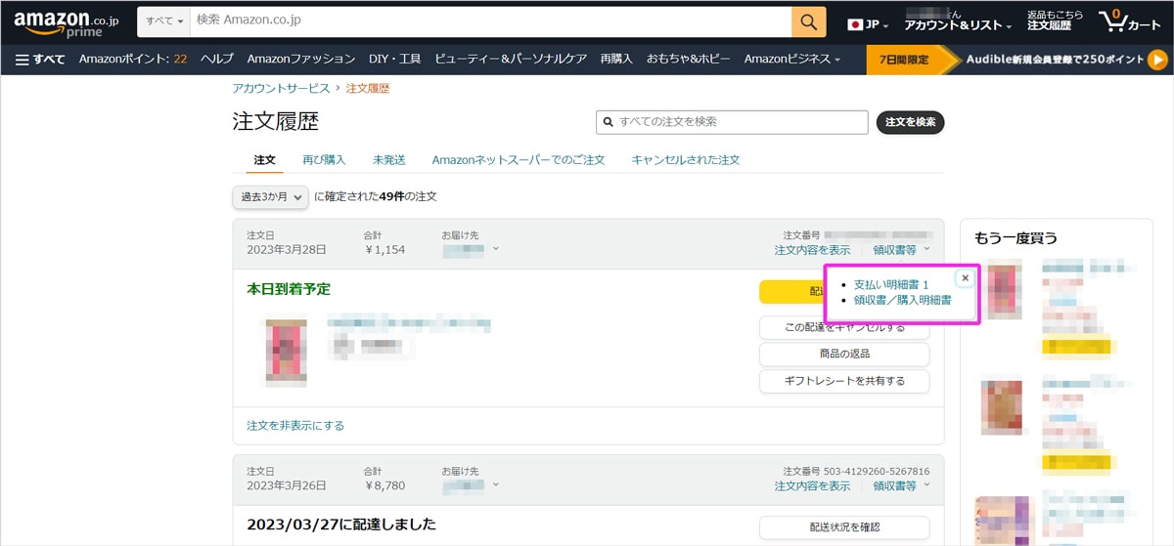Close the receipt popup with the X

coord(965,278)
